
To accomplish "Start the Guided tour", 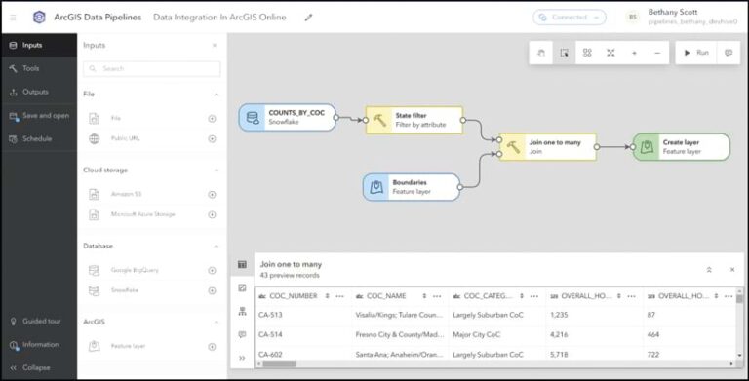I will (38, 322).
